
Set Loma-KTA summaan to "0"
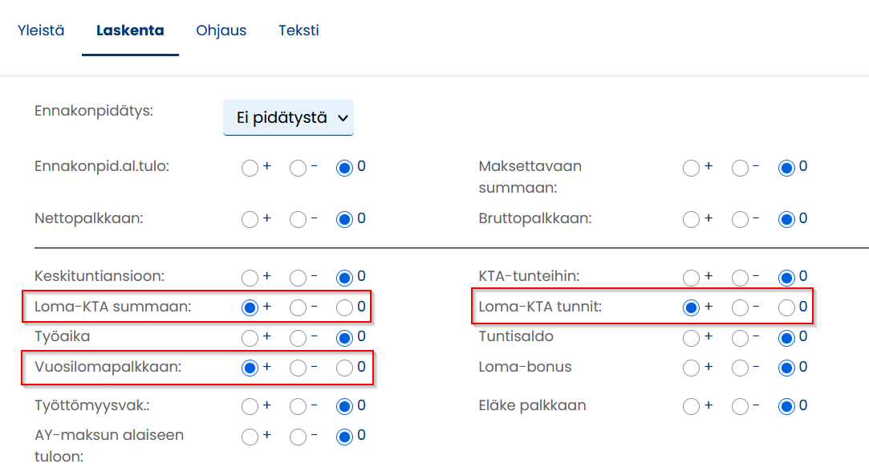(x=345, y=307)
